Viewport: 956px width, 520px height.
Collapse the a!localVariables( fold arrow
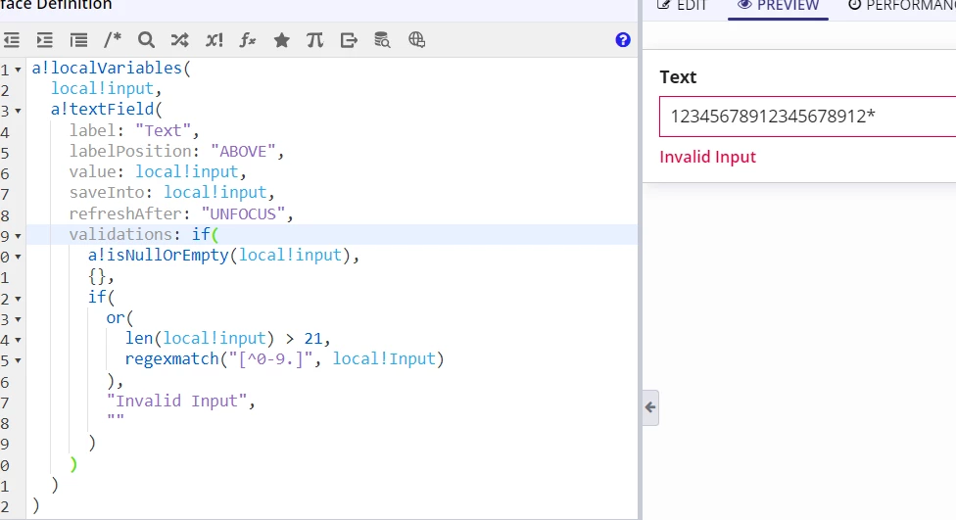point(18,71)
